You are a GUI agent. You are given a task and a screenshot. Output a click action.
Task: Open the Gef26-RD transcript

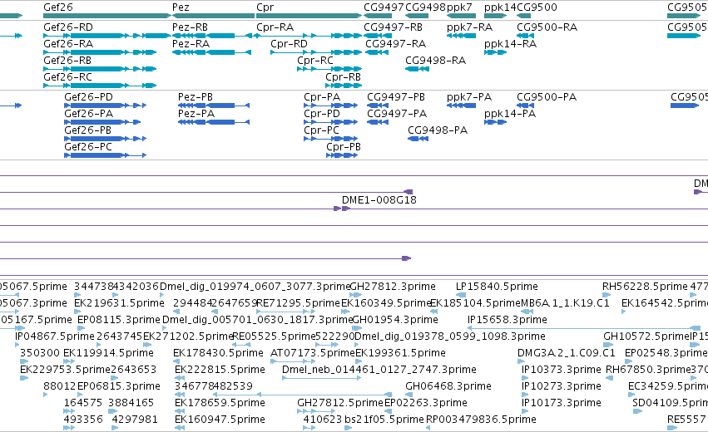[68, 27]
